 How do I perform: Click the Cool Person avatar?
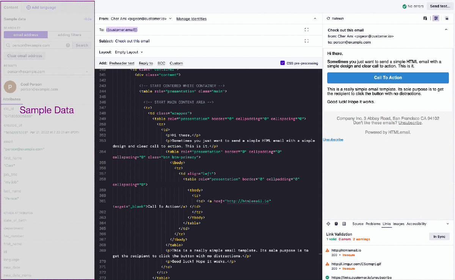(x=10, y=87)
